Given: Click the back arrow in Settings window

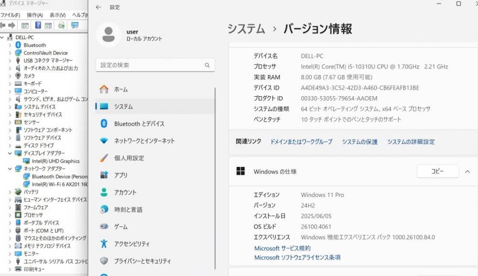Looking at the screenshot, I should (98, 7).
